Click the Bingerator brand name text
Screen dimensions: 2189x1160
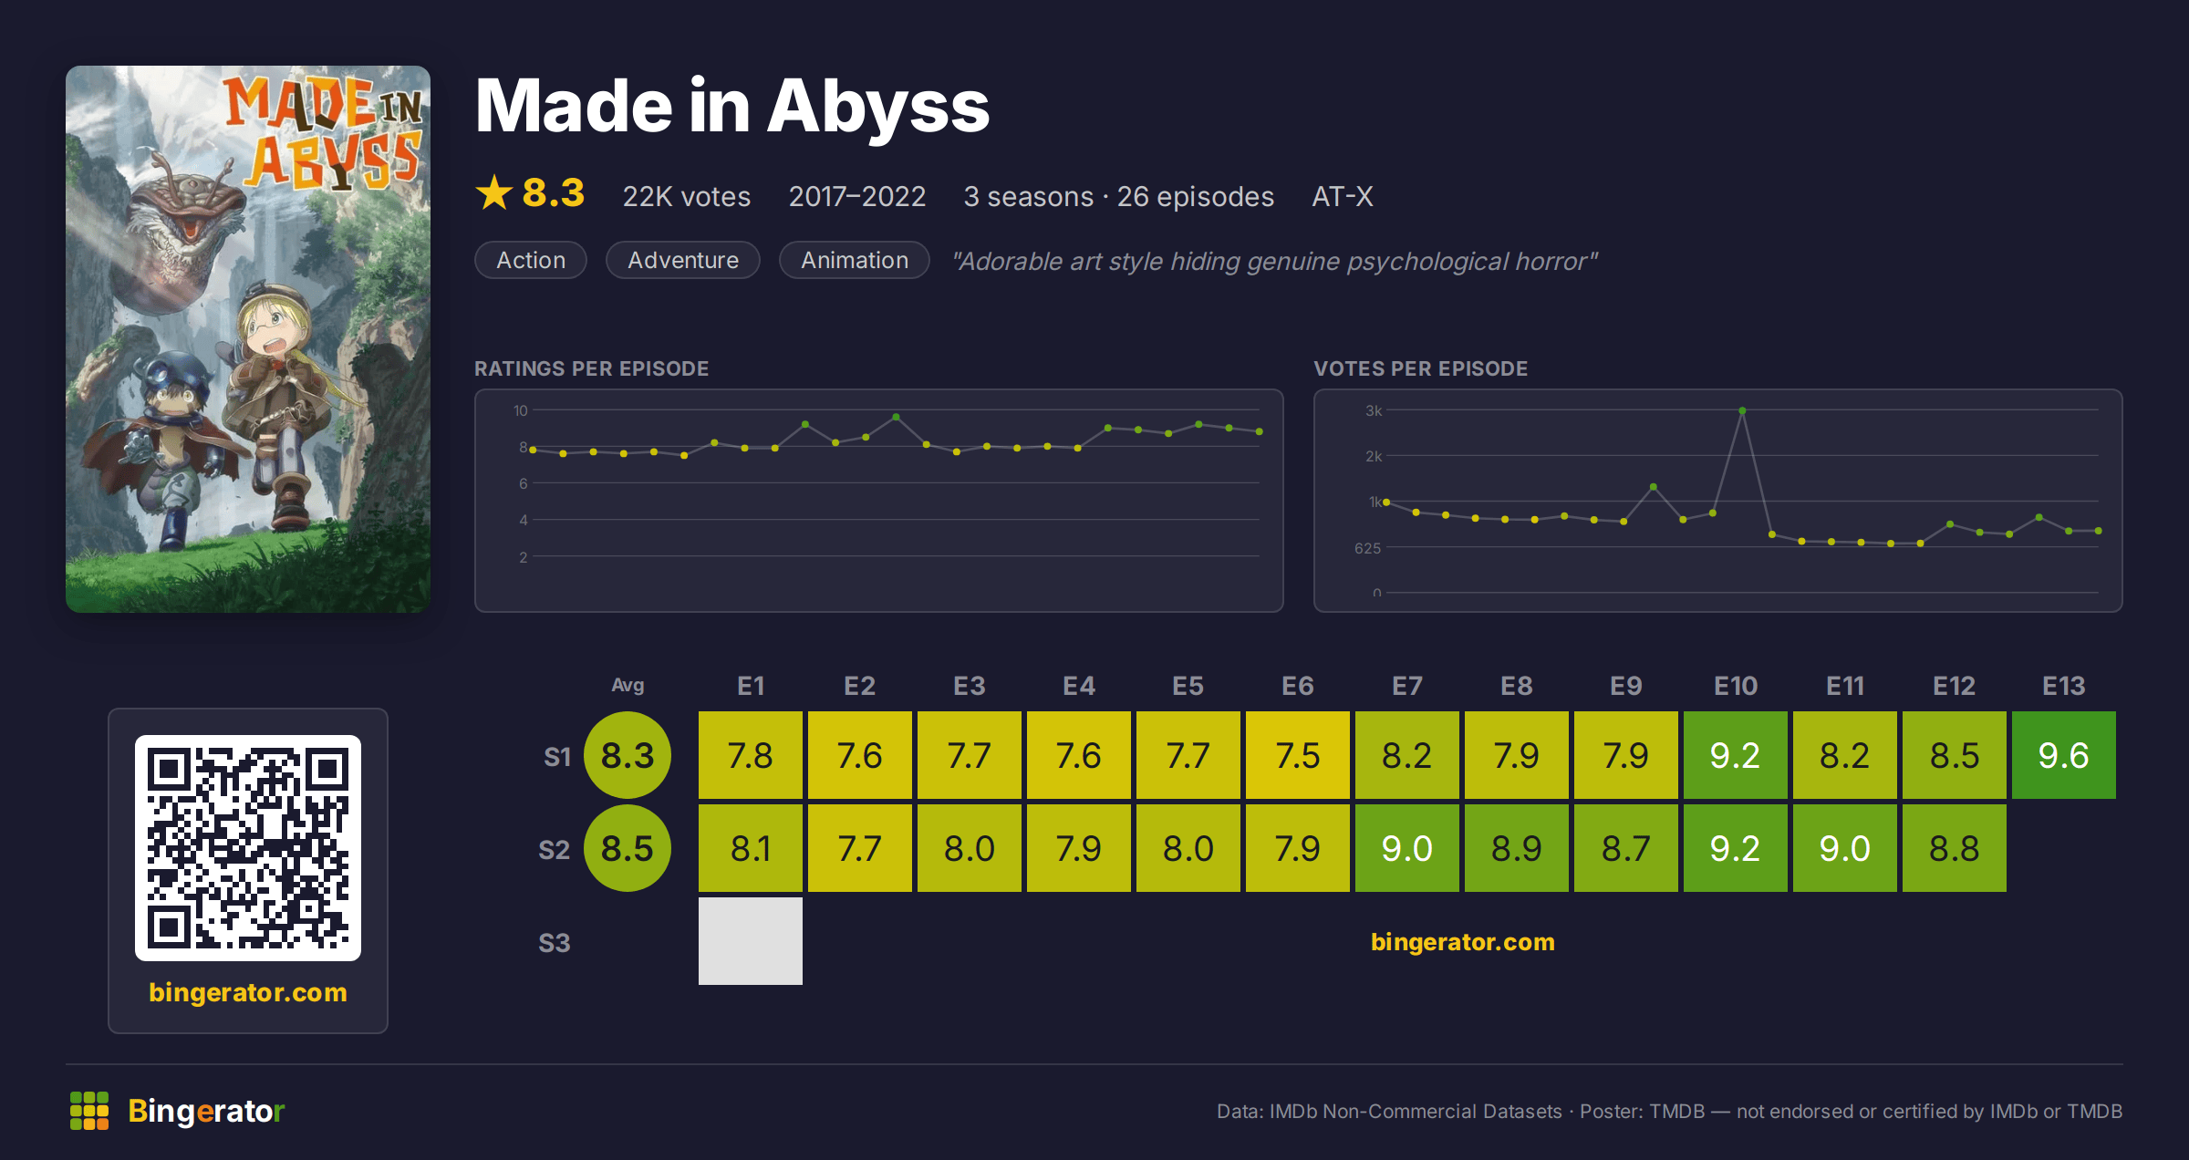206,1111
